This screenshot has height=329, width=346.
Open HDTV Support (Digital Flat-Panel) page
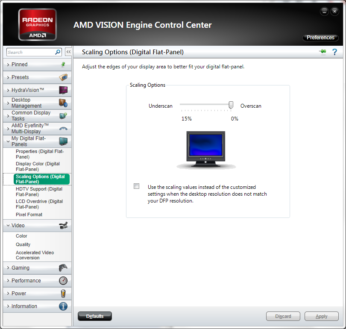coord(39,191)
